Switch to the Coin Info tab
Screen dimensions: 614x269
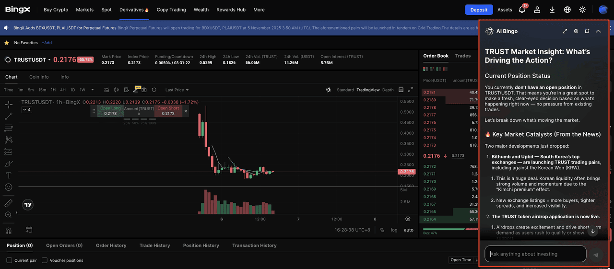pyautogui.click(x=39, y=77)
